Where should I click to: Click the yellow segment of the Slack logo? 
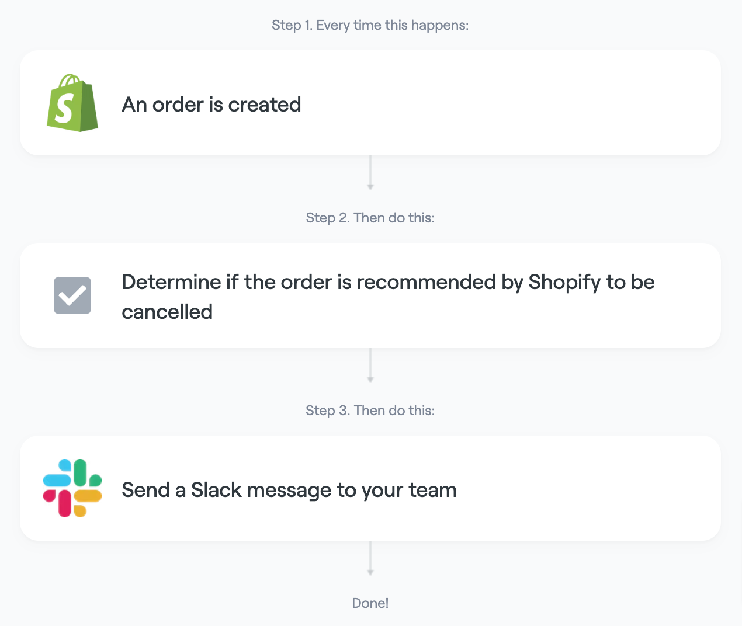[x=88, y=496]
